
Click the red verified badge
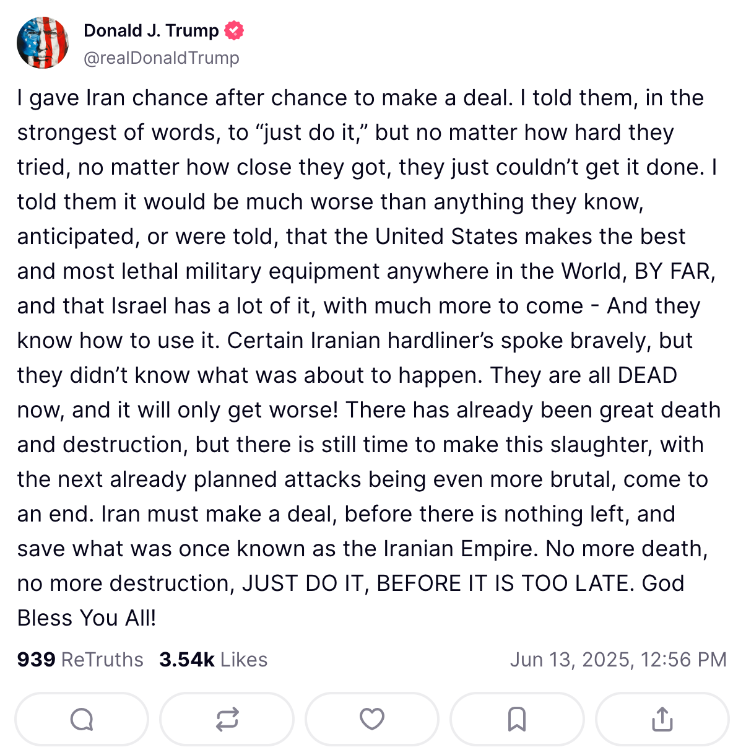(234, 30)
